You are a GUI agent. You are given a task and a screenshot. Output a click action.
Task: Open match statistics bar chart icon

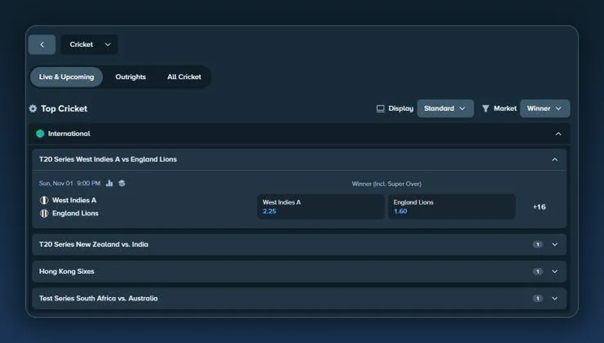pyautogui.click(x=109, y=183)
